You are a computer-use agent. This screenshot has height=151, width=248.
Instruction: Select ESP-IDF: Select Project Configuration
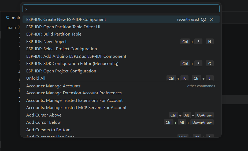[x=62, y=49]
